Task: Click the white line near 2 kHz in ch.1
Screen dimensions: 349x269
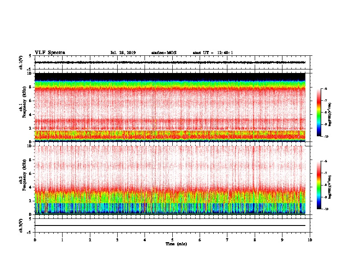Action: click(x=170, y=130)
